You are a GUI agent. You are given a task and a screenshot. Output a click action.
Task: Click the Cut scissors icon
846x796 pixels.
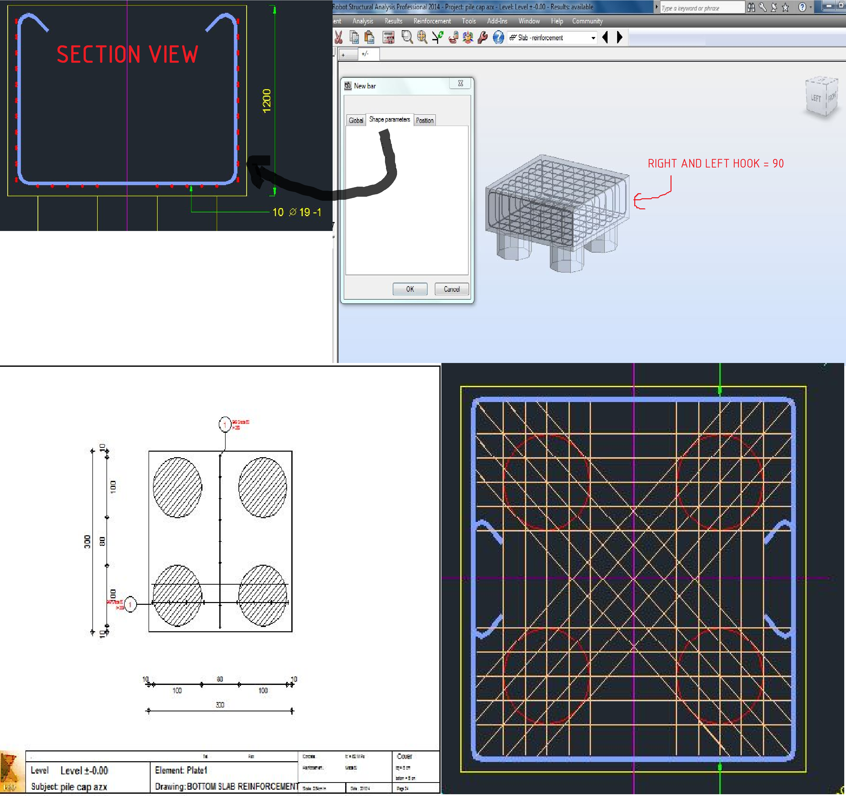[338, 38]
